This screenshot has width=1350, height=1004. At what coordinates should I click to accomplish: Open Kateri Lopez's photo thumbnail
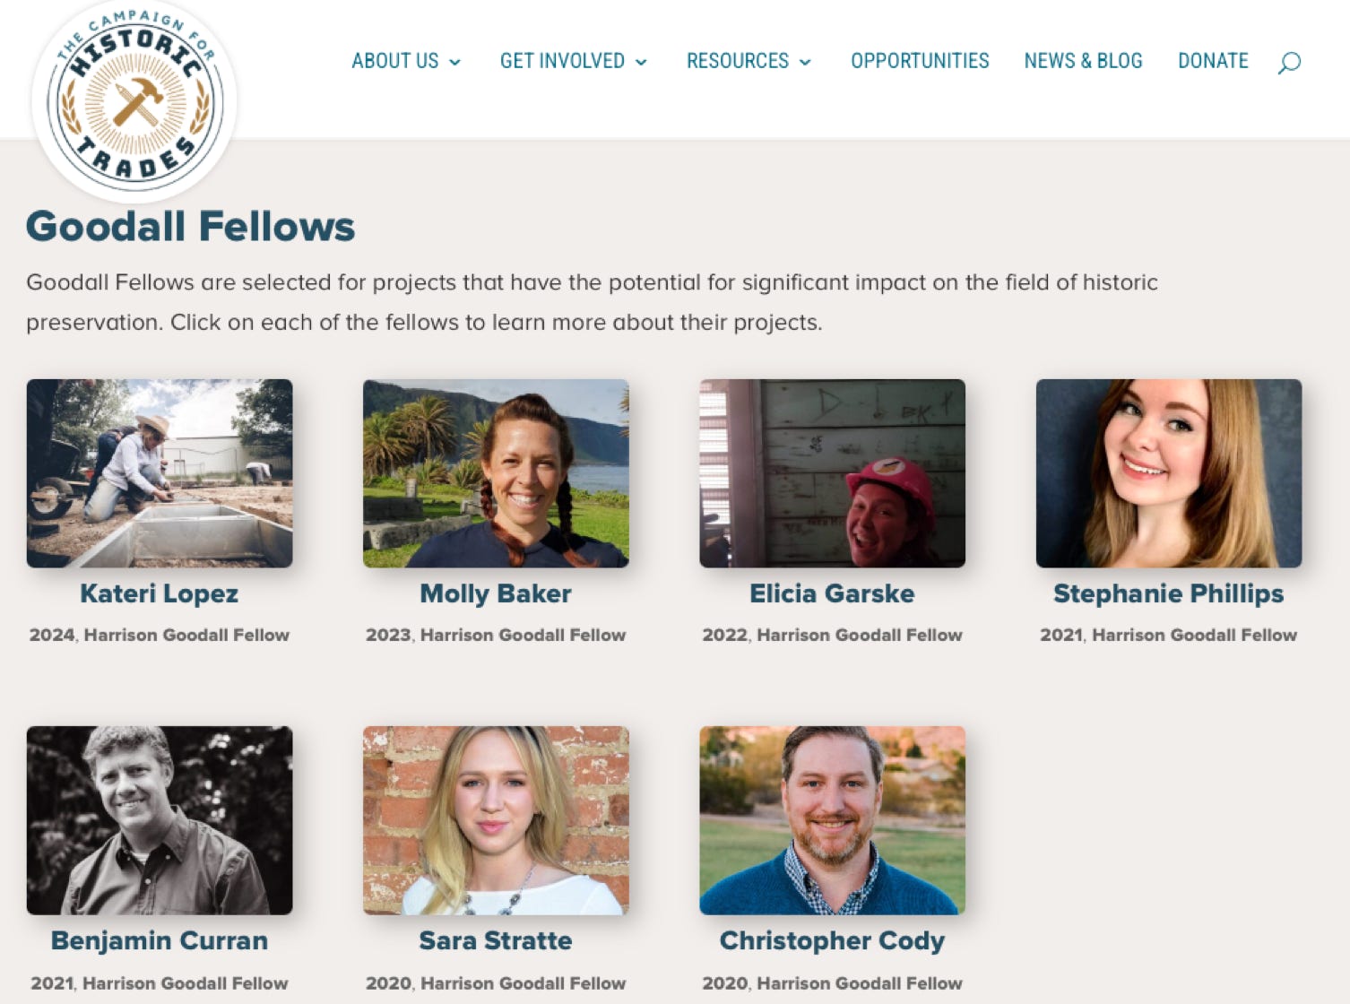coord(160,473)
